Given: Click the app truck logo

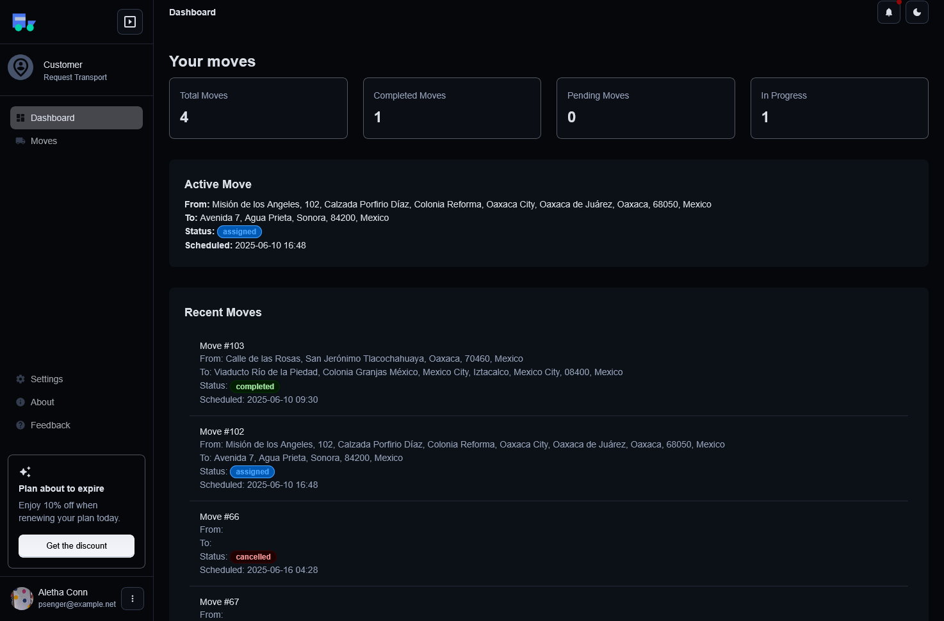Looking at the screenshot, I should pyautogui.click(x=24, y=22).
